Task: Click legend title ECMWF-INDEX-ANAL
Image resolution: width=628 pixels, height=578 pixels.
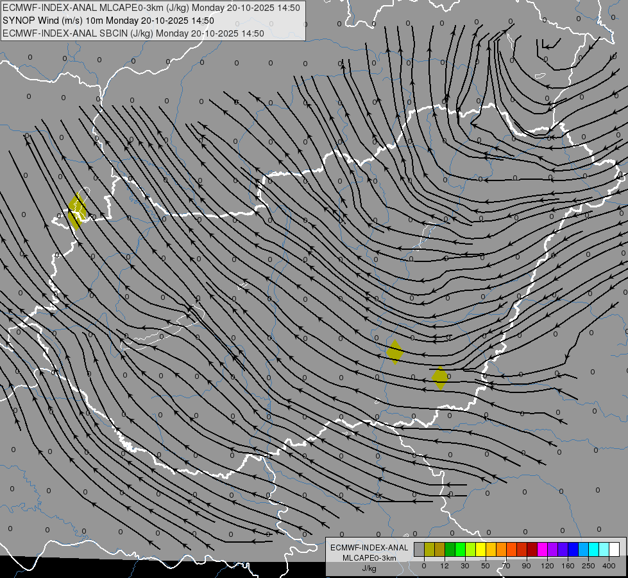Action: pos(369,548)
